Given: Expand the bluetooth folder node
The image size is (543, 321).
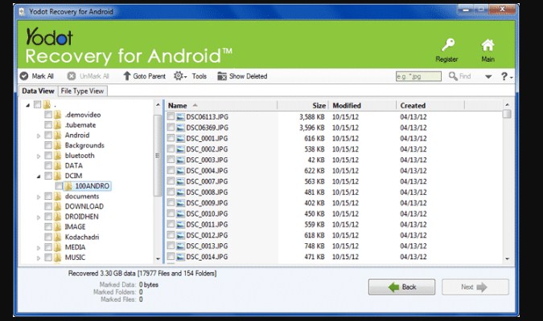Looking at the screenshot, I should point(39,156).
